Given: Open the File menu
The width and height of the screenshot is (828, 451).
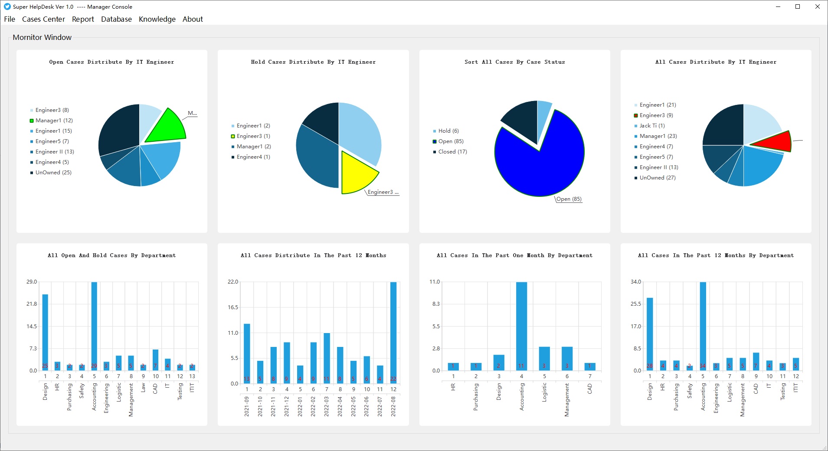Looking at the screenshot, I should pyautogui.click(x=10, y=19).
